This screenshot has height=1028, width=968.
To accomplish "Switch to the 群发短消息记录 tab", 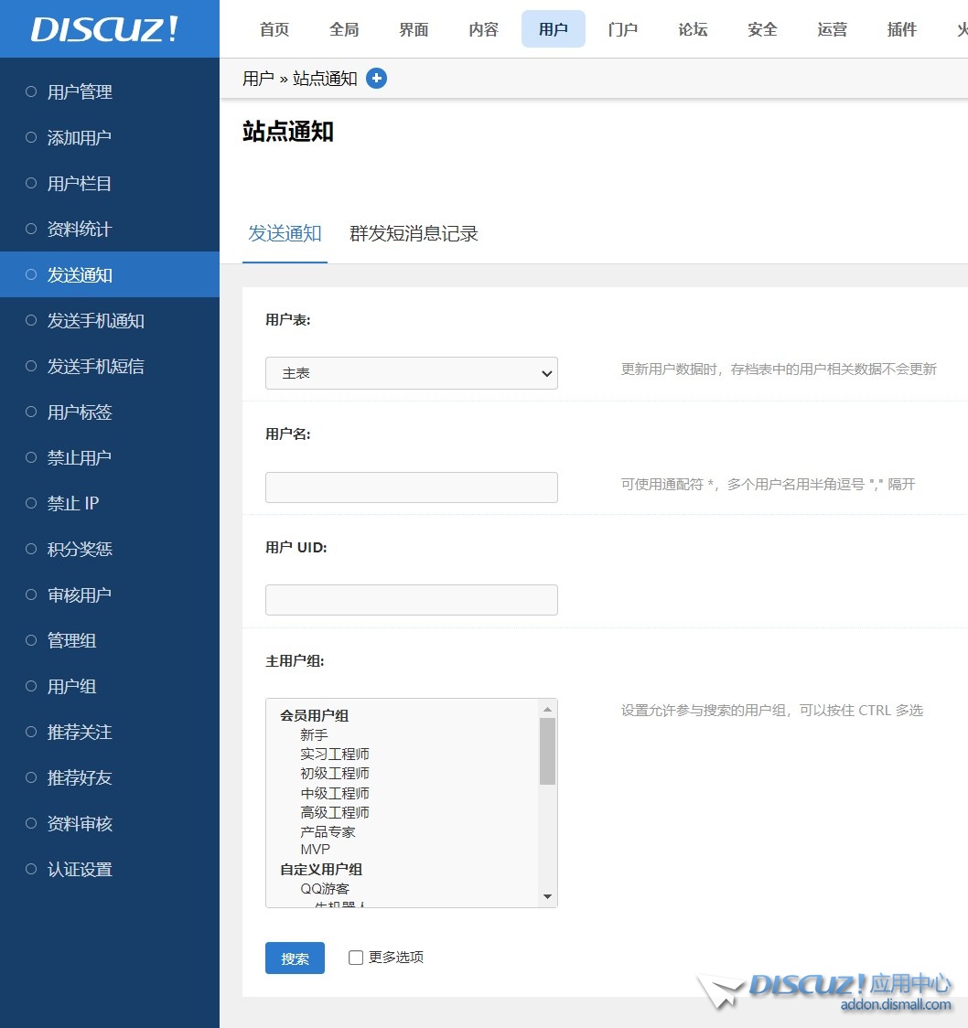I will click(414, 233).
